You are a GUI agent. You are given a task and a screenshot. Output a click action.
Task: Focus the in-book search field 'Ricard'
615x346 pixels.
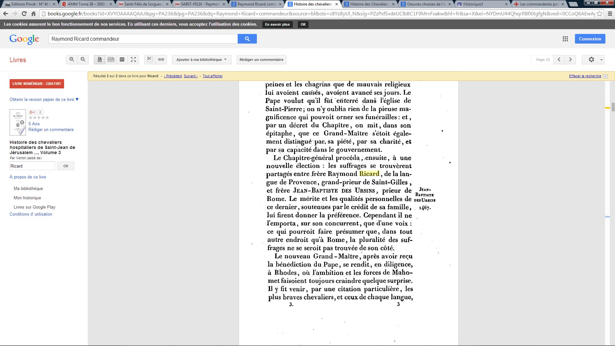(x=32, y=166)
